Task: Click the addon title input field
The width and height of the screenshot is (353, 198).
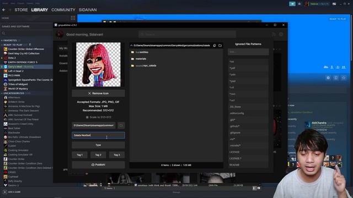Action: (x=98, y=135)
